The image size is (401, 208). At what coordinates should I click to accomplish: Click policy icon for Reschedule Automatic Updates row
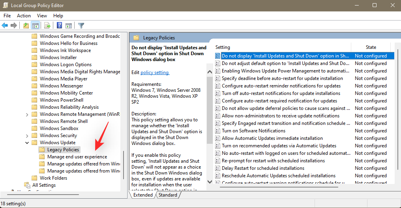pyautogui.click(x=217, y=176)
